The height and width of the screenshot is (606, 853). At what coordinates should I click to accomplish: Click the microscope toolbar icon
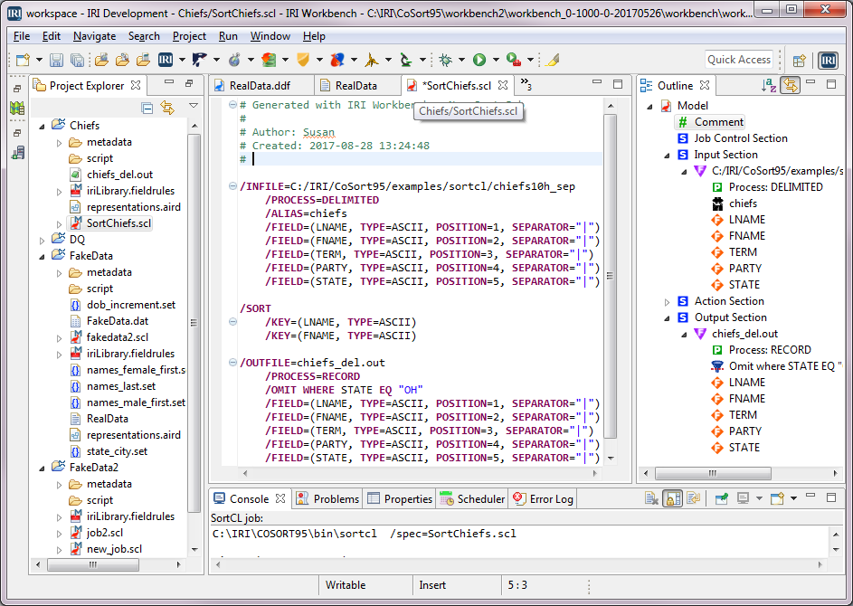pos(406,60)
